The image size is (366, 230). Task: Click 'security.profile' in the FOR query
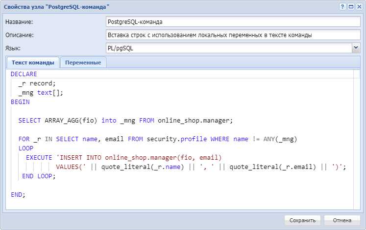click(177, 139)
